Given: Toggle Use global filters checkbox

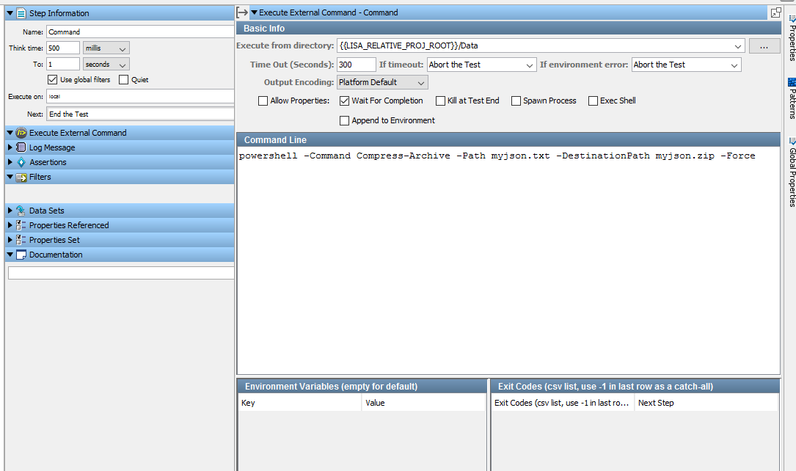Looking at the screenshot, I should (x=52, y=80).
